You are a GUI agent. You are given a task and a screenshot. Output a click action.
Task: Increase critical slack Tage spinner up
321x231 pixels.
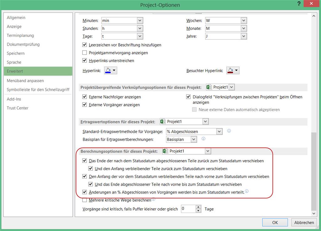[x=198, y=207]
